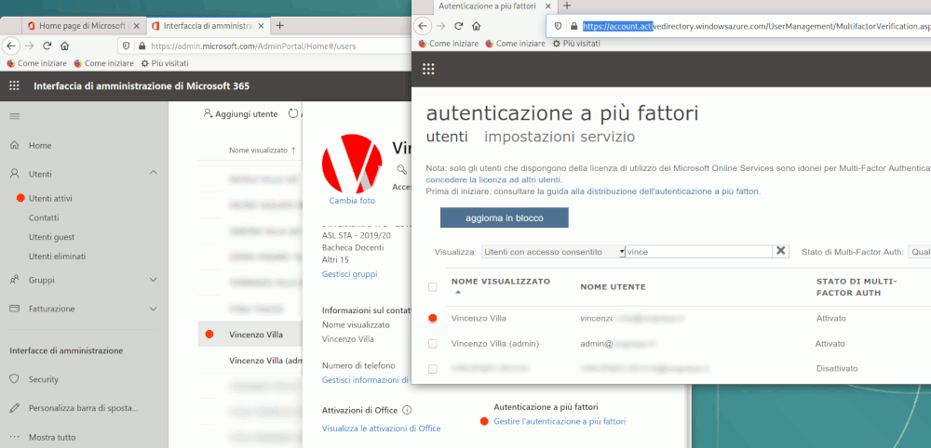The image size is (931, 448).
Task: Clear the vince search with X button
Action: pyautogui.click(x=781, y=251)
